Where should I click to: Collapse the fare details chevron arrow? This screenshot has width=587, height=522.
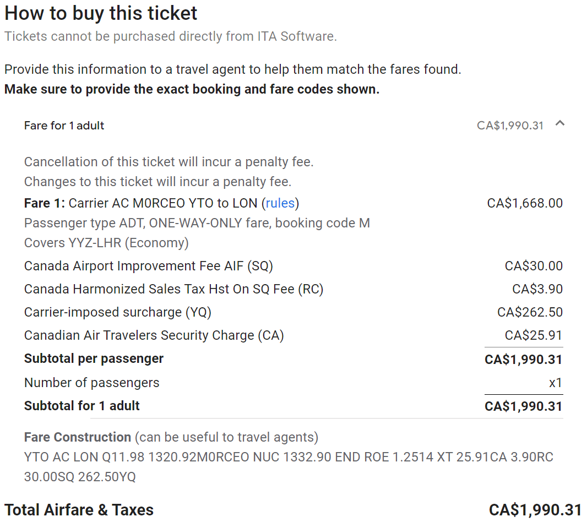tap(560, 124)
